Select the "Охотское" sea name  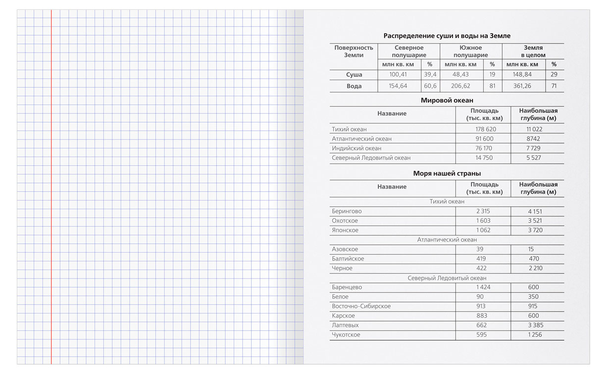[345, 221]
